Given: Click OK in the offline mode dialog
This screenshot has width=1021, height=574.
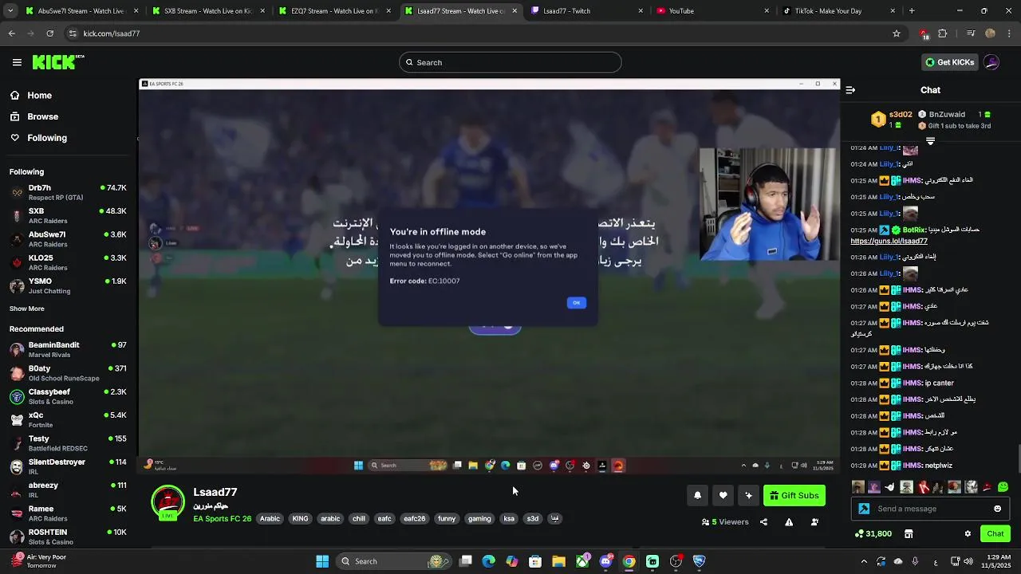Looking at the screenshot, I should 576,303.
